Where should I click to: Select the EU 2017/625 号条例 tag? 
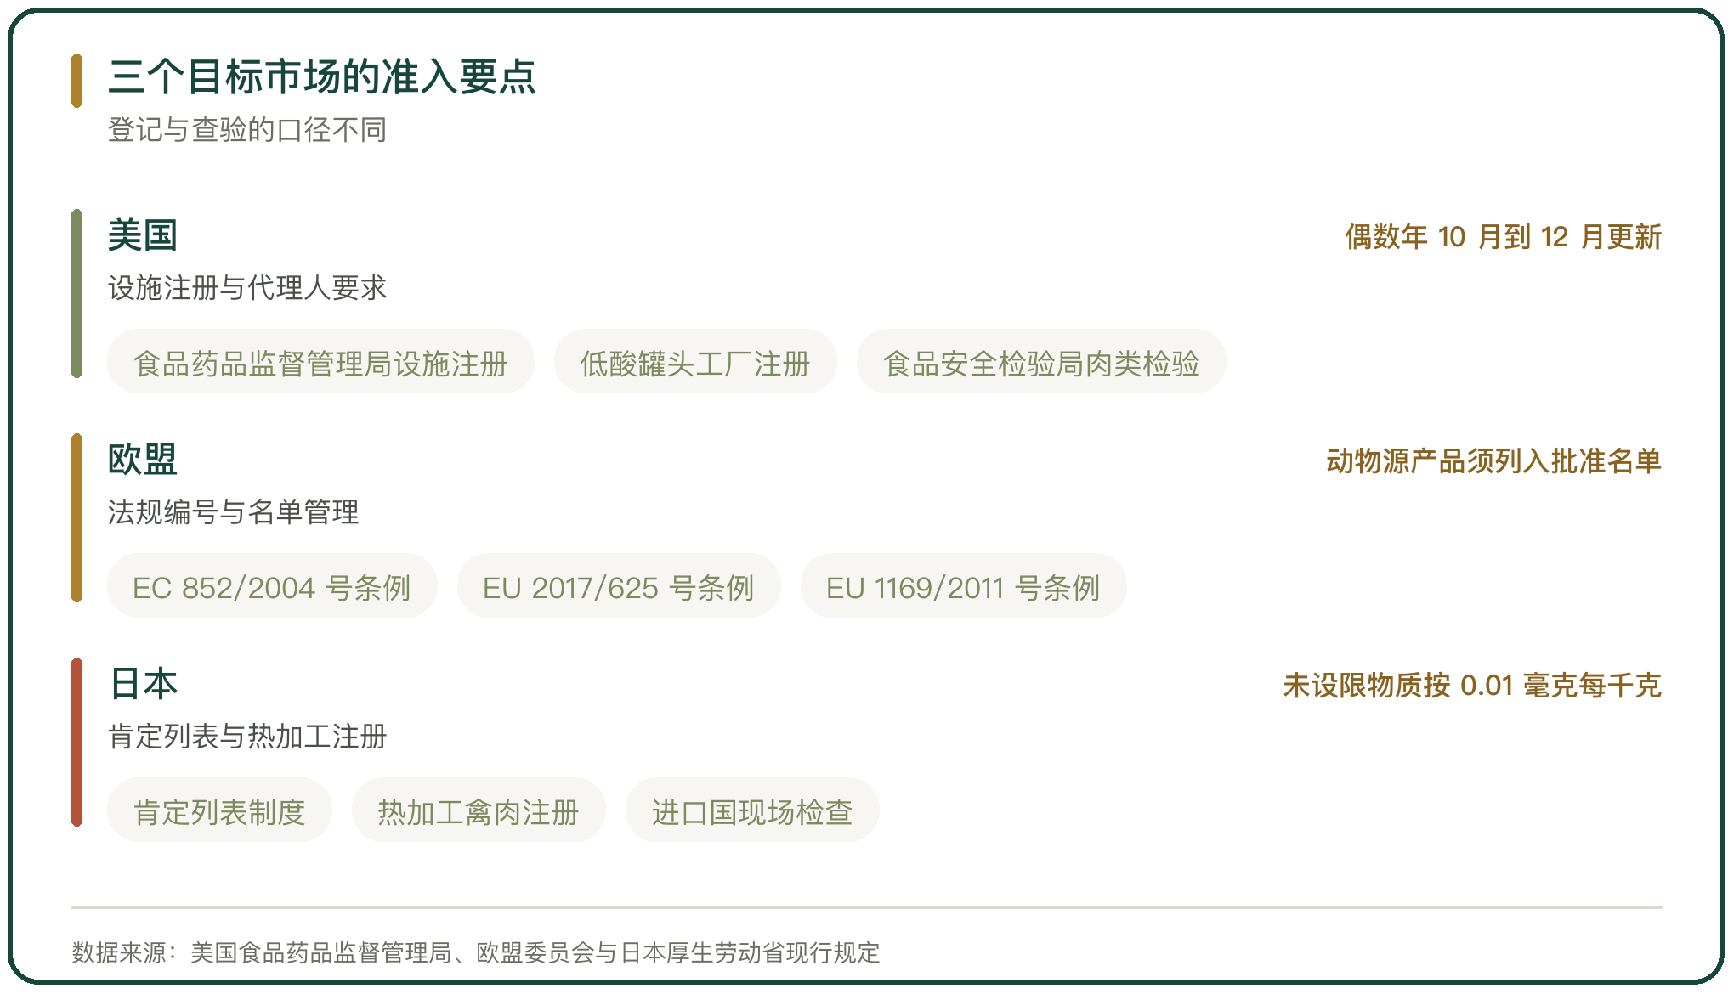619,586
